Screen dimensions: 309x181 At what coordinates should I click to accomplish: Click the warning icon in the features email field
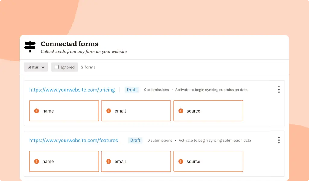(108, 161)
